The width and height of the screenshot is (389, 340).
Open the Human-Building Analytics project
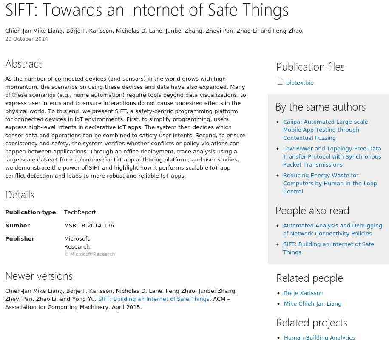(320, 337)
